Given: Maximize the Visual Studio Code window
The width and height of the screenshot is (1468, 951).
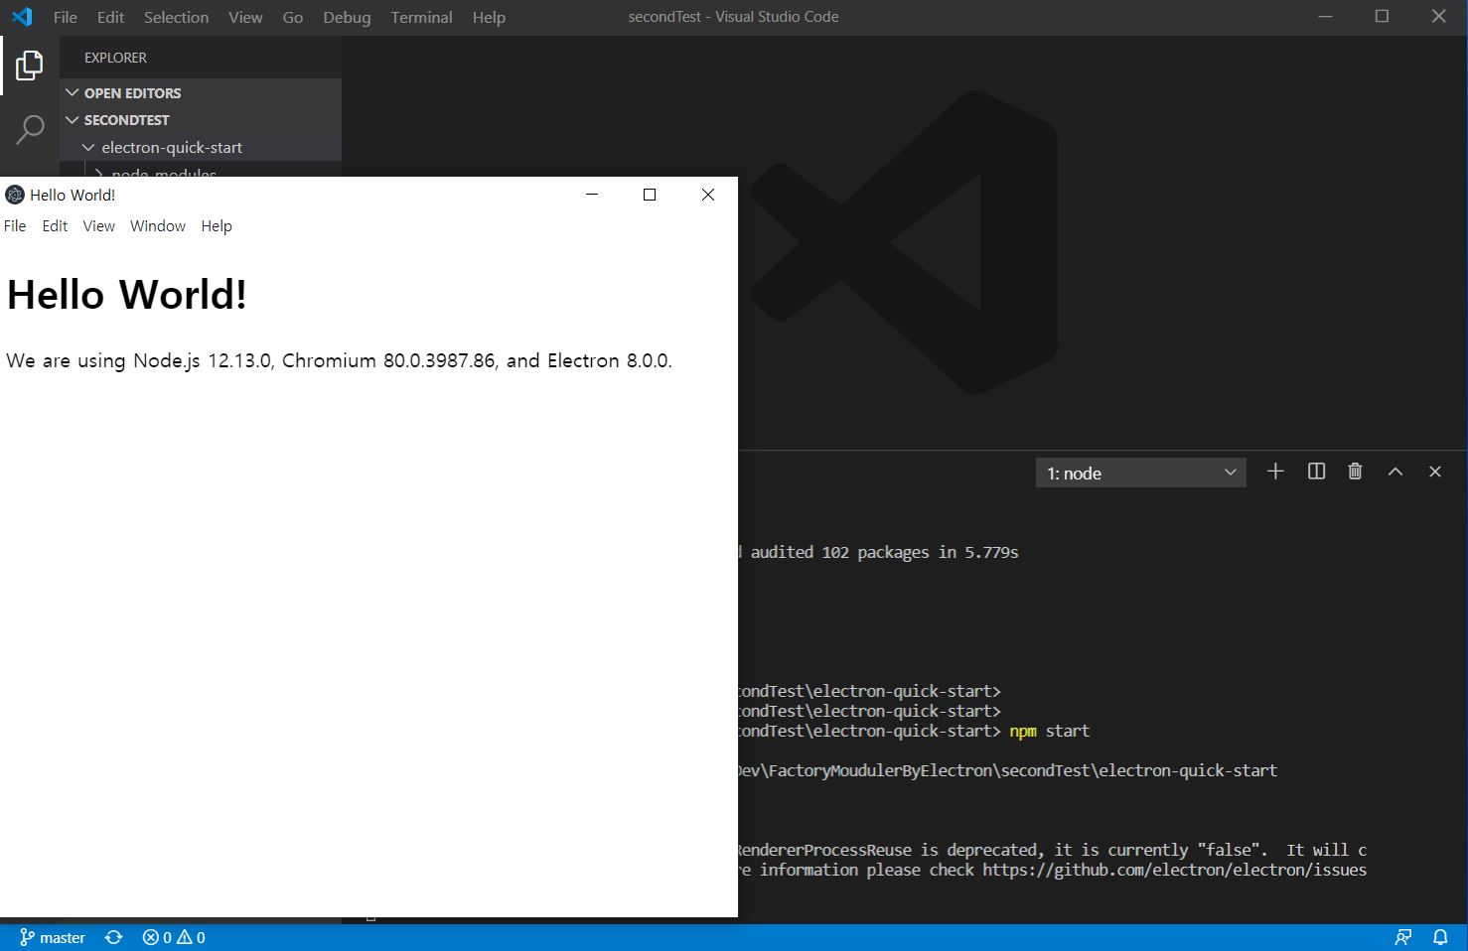Looking at the screenshot, I should click(x=1382, y=17).
